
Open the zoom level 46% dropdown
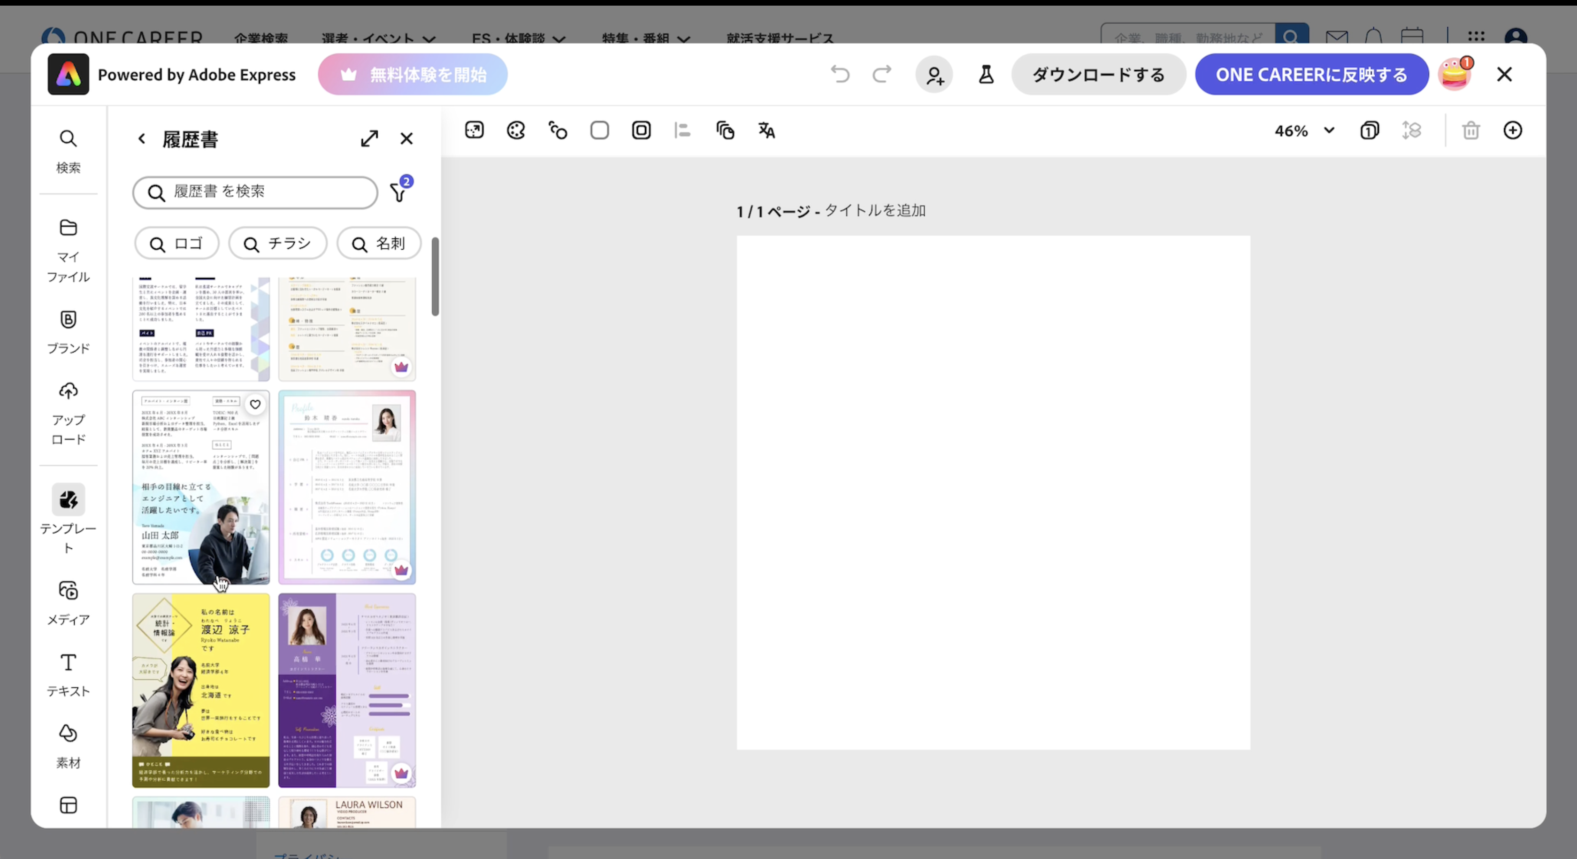(1304, 130)
